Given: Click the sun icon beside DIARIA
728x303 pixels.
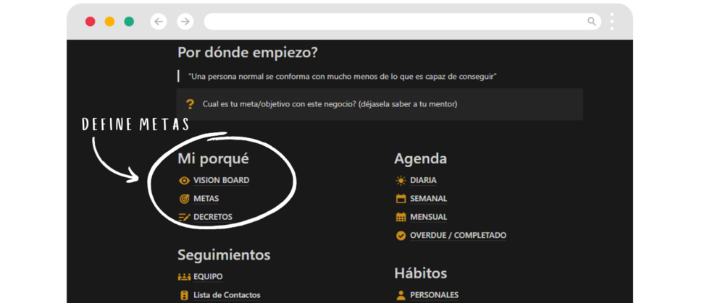Looking at the screenshot, I should (401, 180).
